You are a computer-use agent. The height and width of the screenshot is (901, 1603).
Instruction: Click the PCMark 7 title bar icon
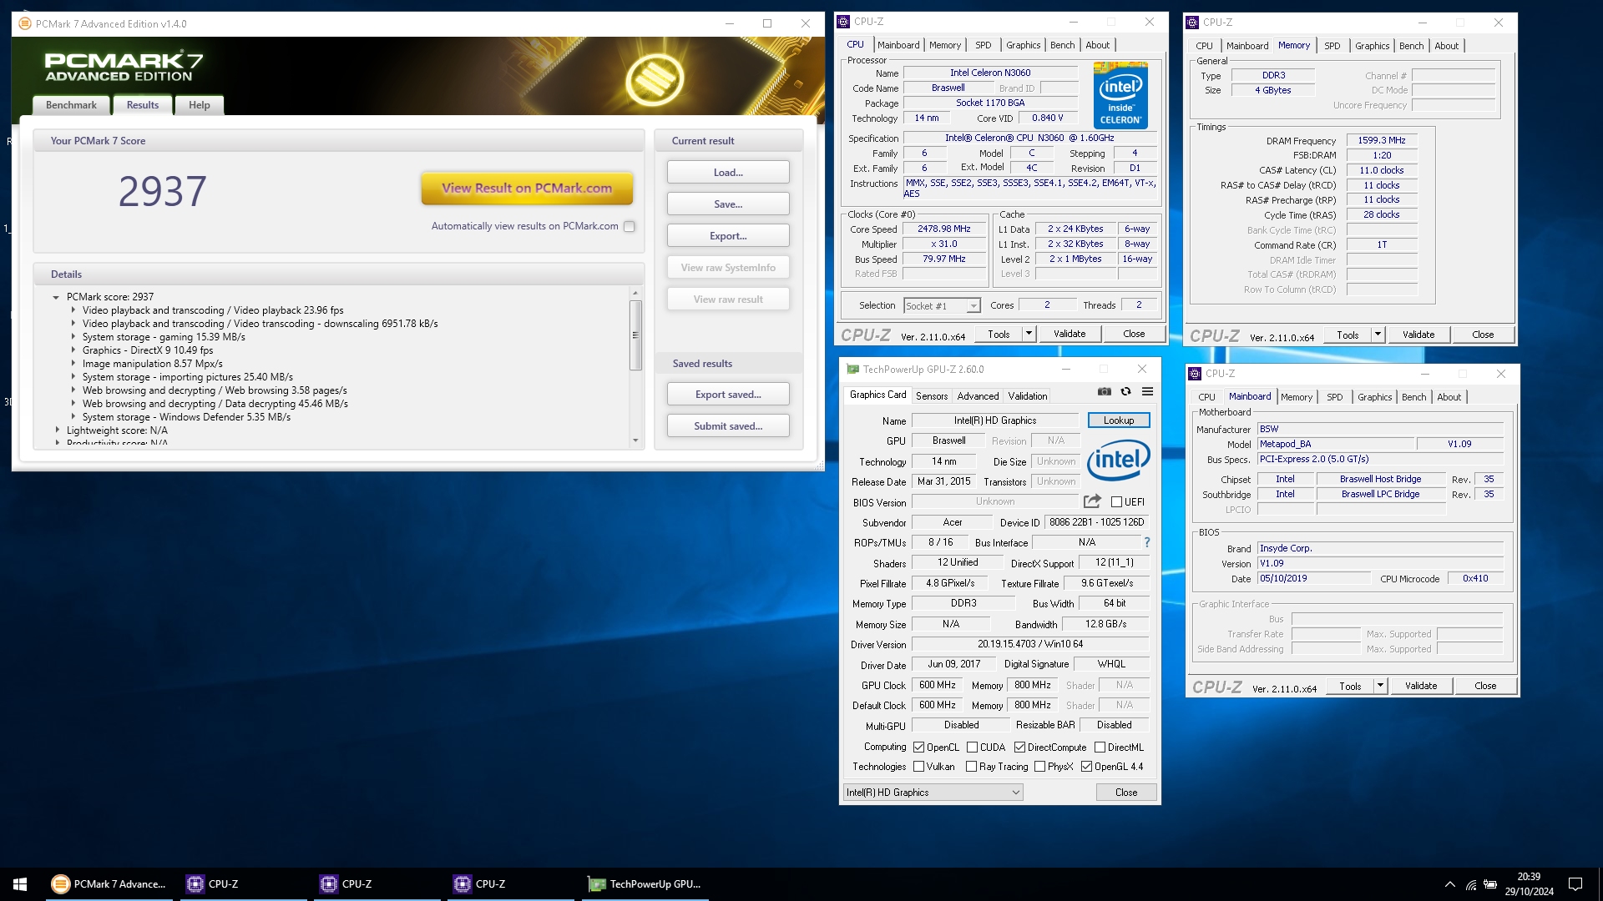coord(24,23)
